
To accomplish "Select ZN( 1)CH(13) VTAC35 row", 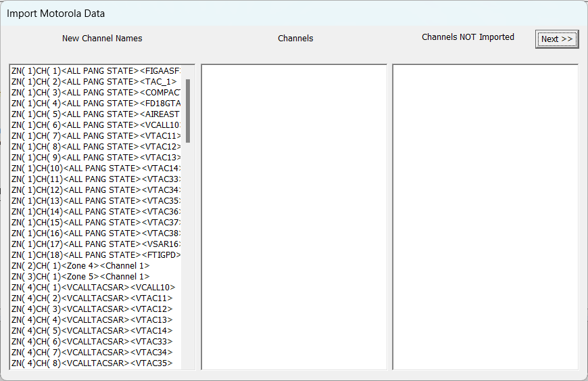I will pyautogui.click(x=96, y=201).
